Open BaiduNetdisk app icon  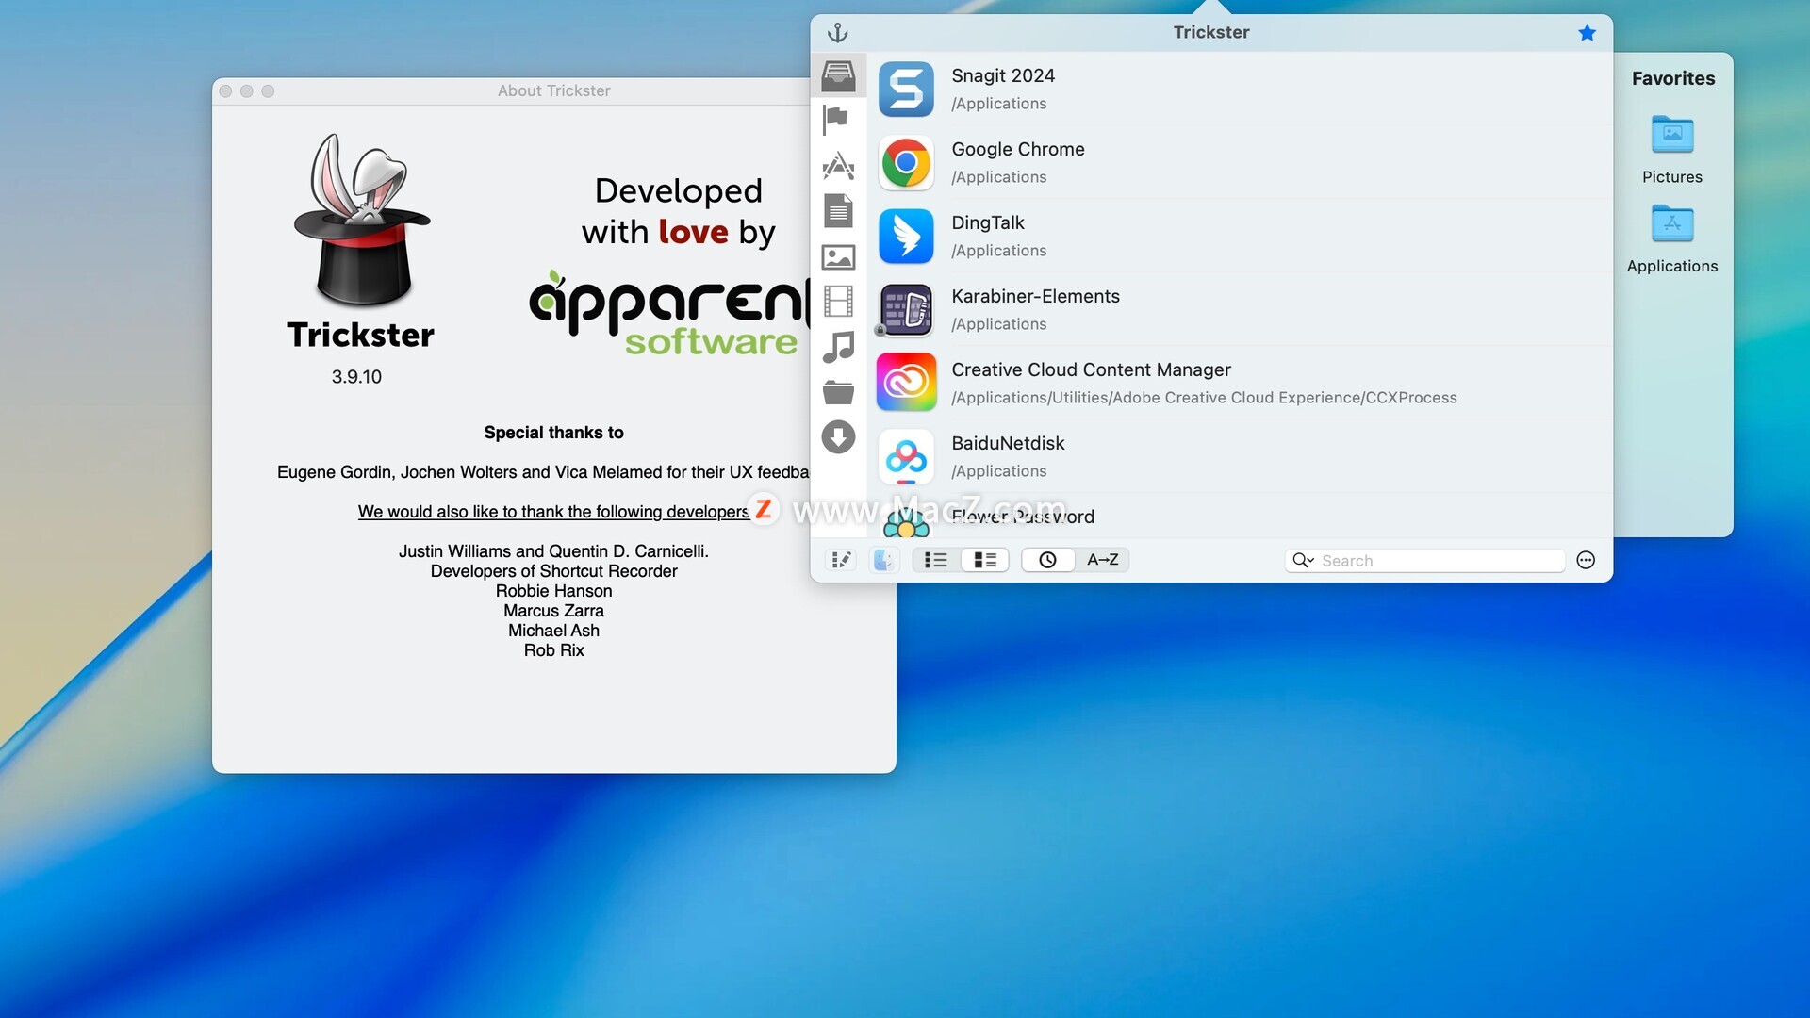tap(906, 456)
